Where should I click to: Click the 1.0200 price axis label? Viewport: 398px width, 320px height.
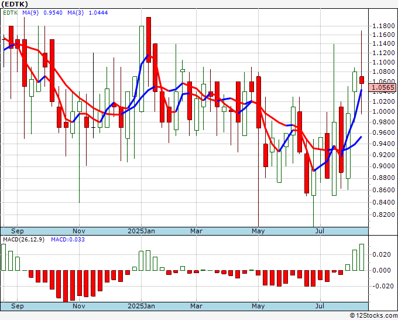coord(383,101)
